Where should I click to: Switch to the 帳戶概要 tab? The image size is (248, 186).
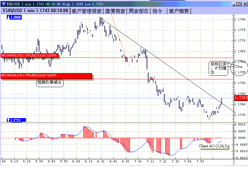179,11
